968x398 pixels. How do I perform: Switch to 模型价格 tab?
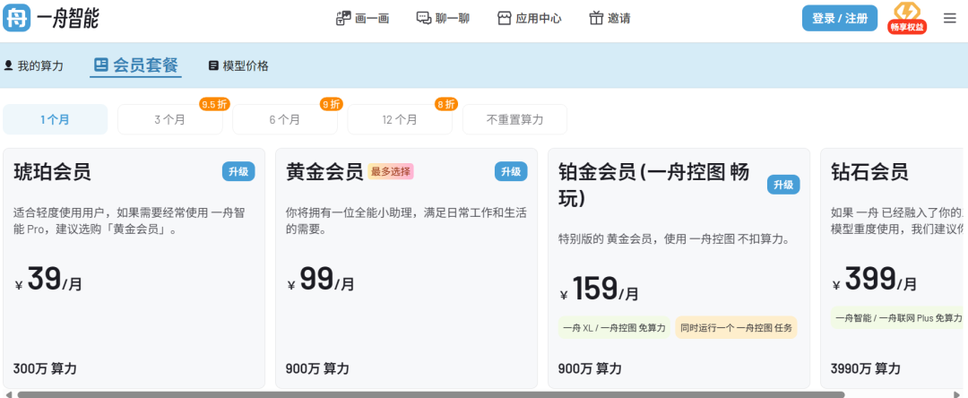[239, 66]
